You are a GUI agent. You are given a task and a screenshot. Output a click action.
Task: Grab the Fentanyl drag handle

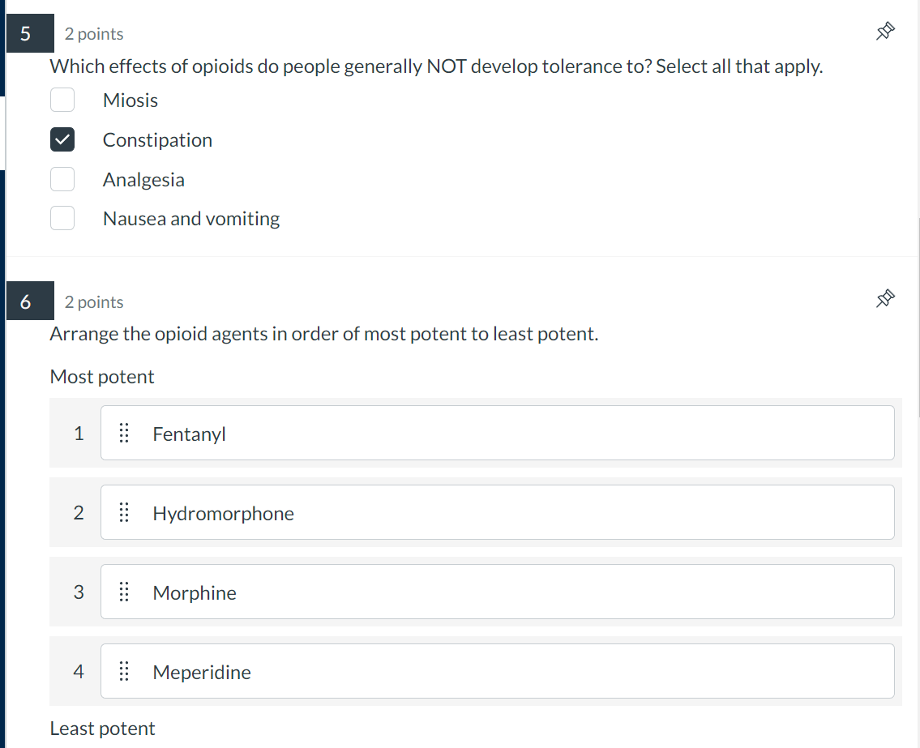124,434
